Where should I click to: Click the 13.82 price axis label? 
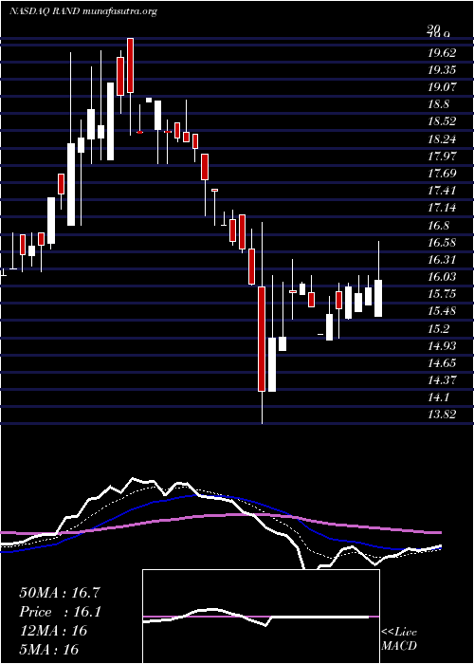point(442,415)
